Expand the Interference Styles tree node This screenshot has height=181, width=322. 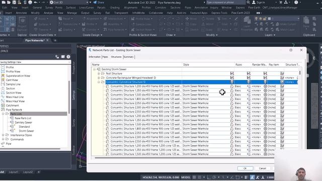click(3, 135)
